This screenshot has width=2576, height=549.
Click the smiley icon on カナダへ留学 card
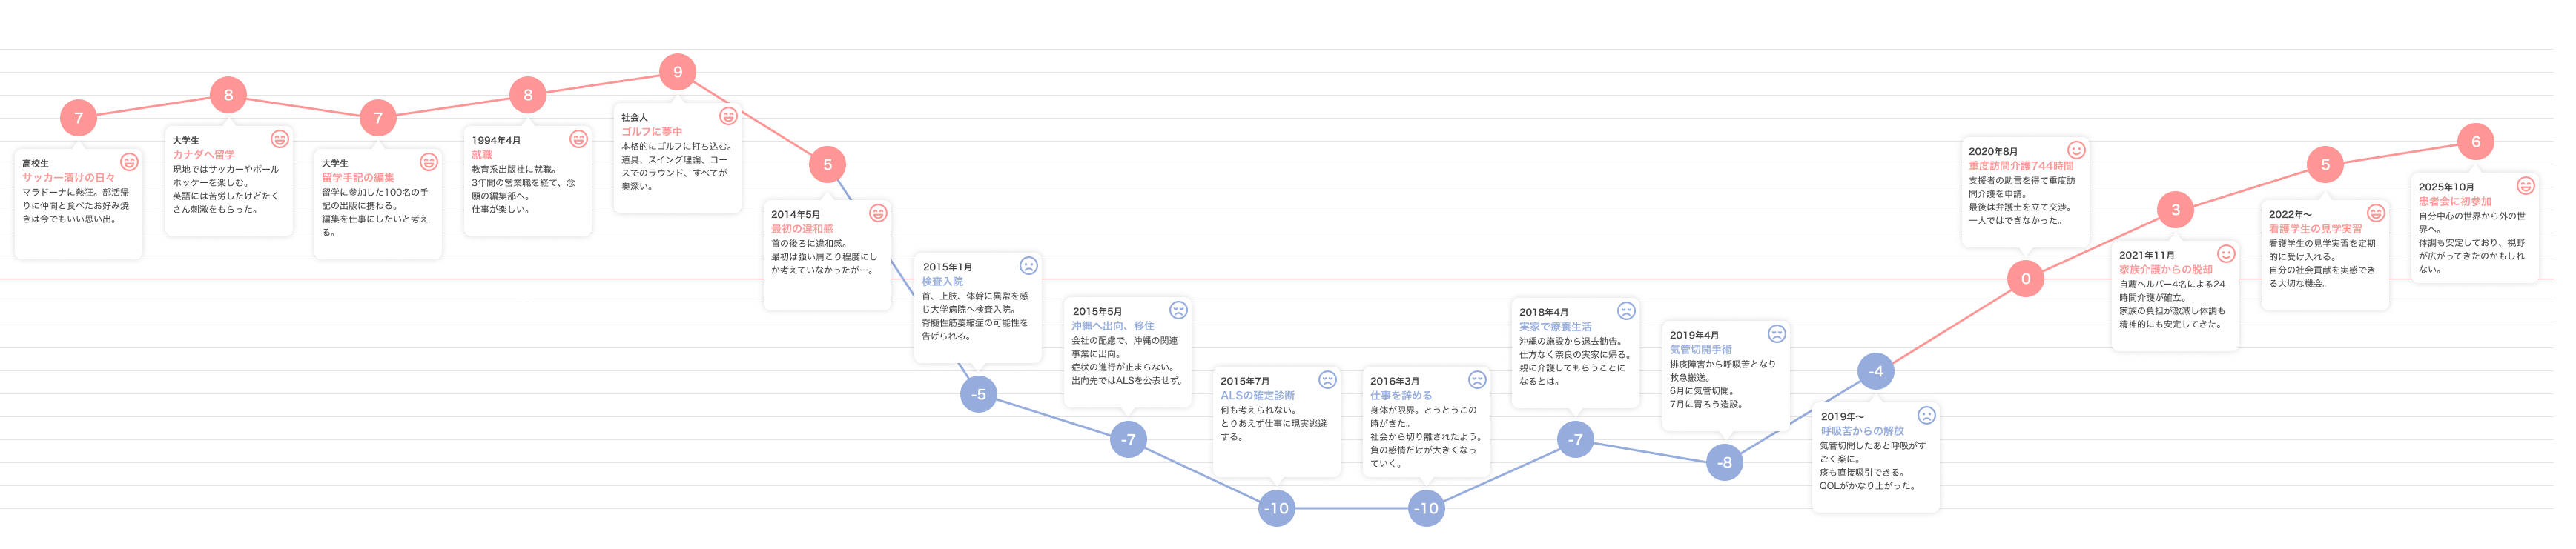point(280,139)
